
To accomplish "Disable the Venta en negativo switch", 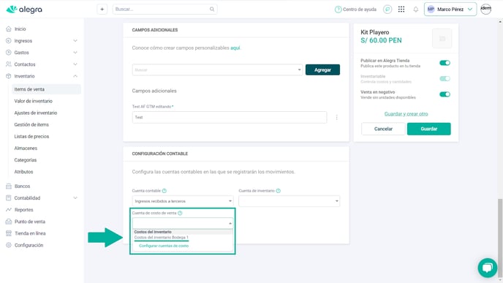I will 445,94.
